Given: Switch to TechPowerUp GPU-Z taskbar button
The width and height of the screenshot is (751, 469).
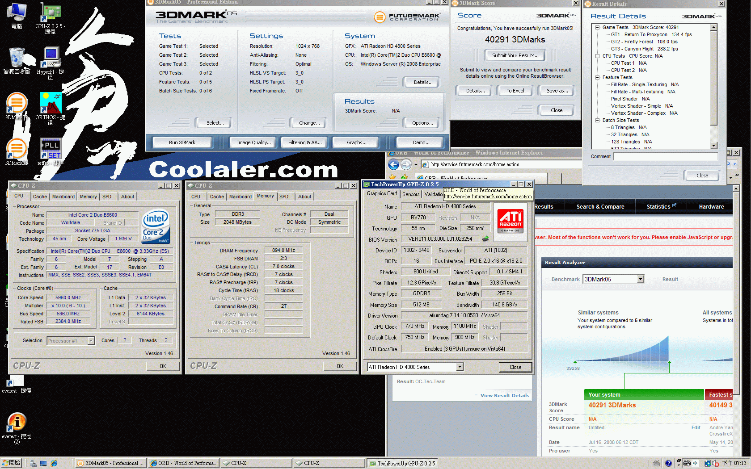Looking at the screenshot, I should (401, 463).
